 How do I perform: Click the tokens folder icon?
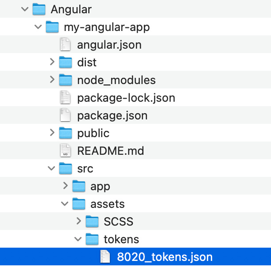[92, 239]
